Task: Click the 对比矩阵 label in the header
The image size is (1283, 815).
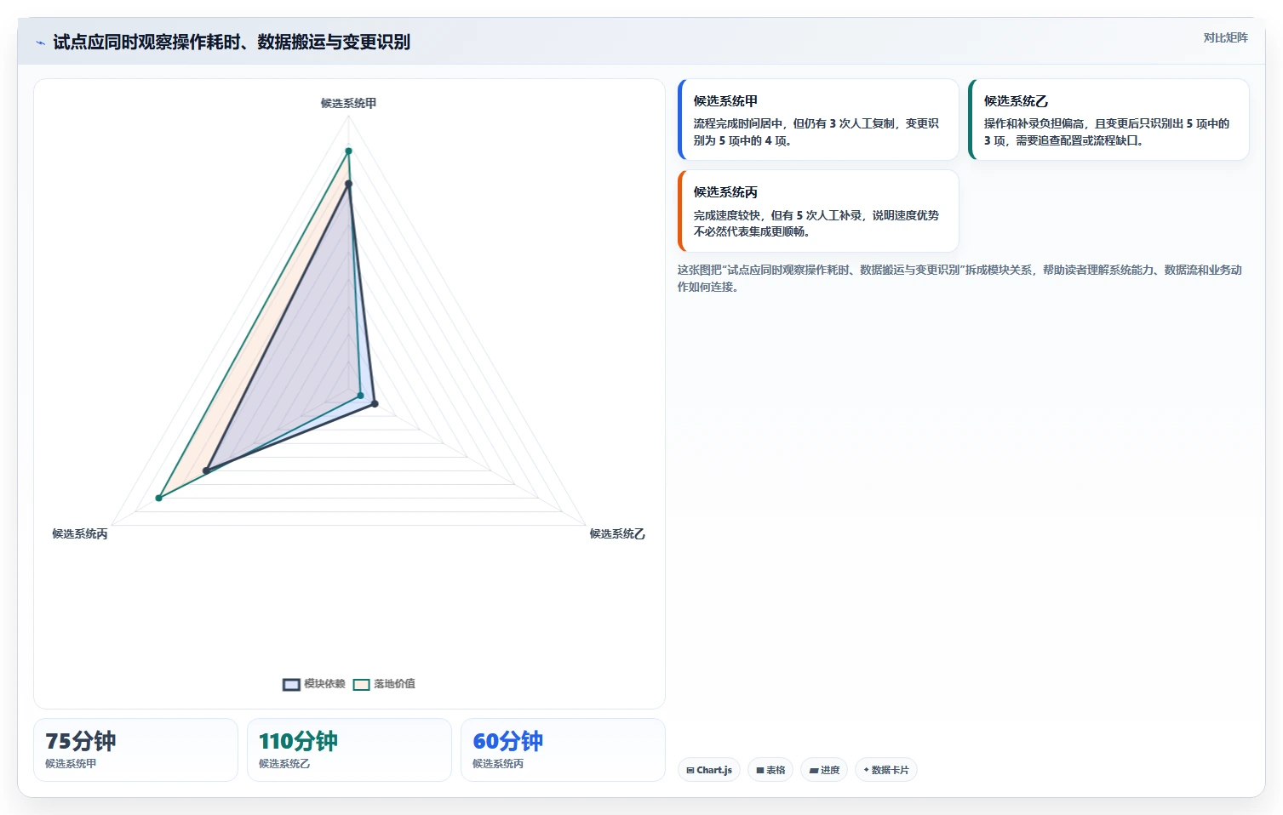Action: point(1225,37)
